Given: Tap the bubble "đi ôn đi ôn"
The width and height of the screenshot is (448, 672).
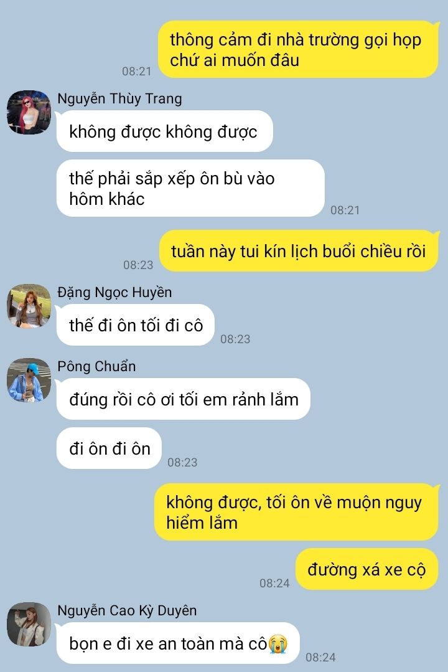Looking at the screenshot, I should (x=110, y=448).
